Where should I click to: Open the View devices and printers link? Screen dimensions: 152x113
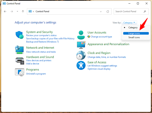pyautogui.click(x=39, y=60)
